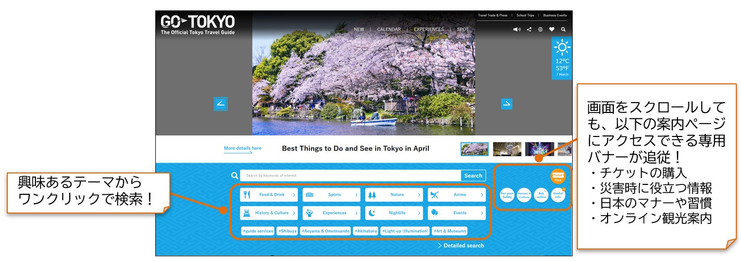Open the Manners & Customs circle
The width and height of the screenshot is (741, 262).
(x=524, y=195)
